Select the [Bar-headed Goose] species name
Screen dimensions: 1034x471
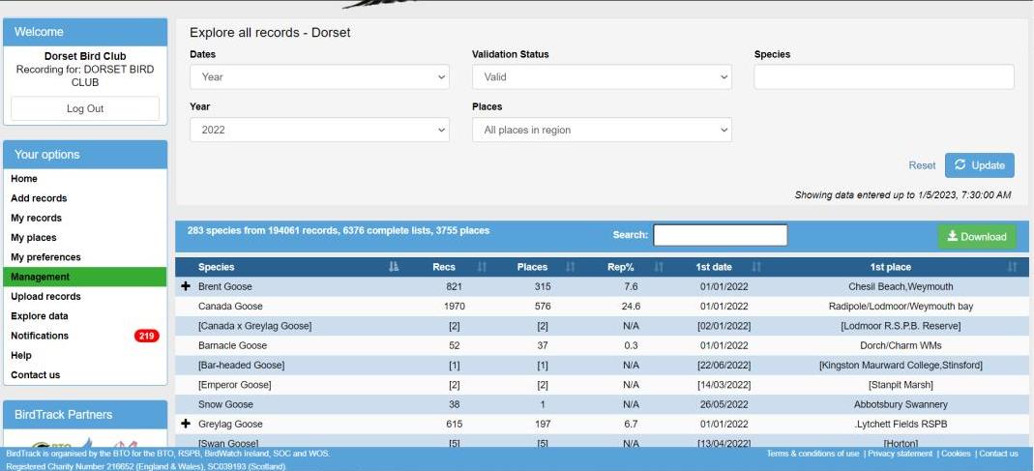tap(242, 366)
